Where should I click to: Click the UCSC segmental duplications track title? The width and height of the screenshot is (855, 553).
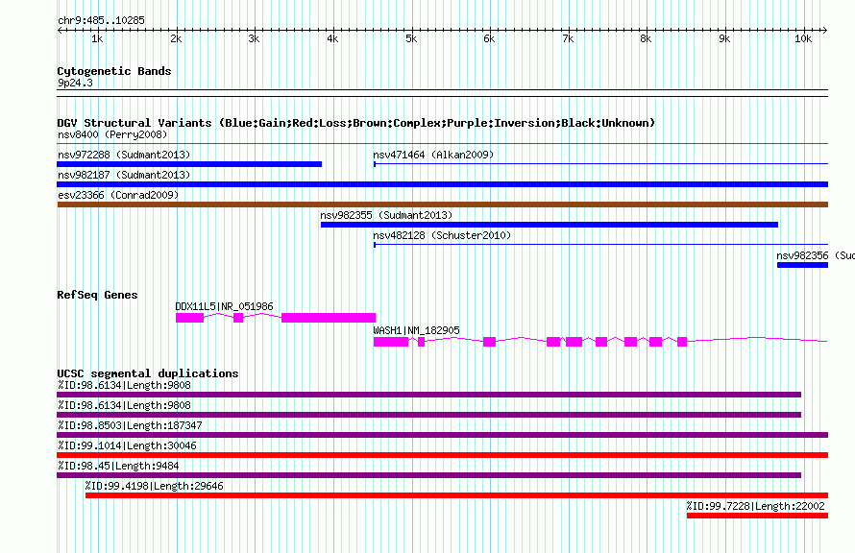pos(148,373)
